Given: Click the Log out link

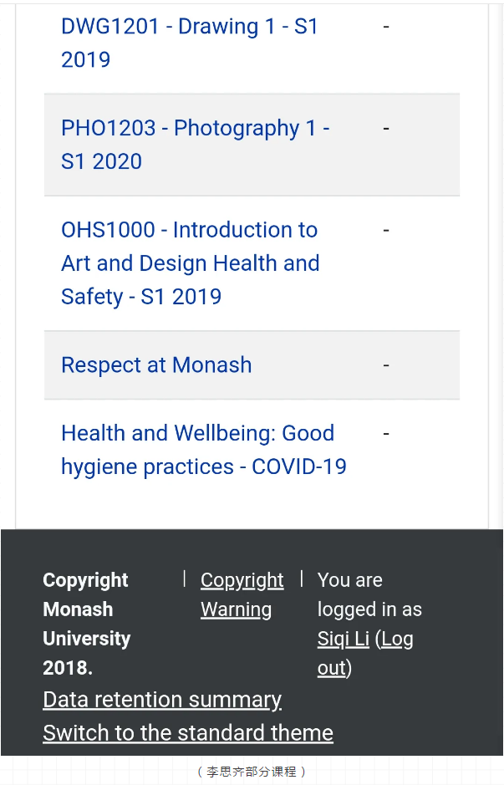Looking at the screenshot, I should 365,654.
